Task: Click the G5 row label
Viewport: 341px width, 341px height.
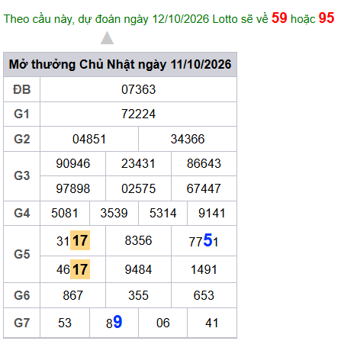Action: (x=22, y=254)
